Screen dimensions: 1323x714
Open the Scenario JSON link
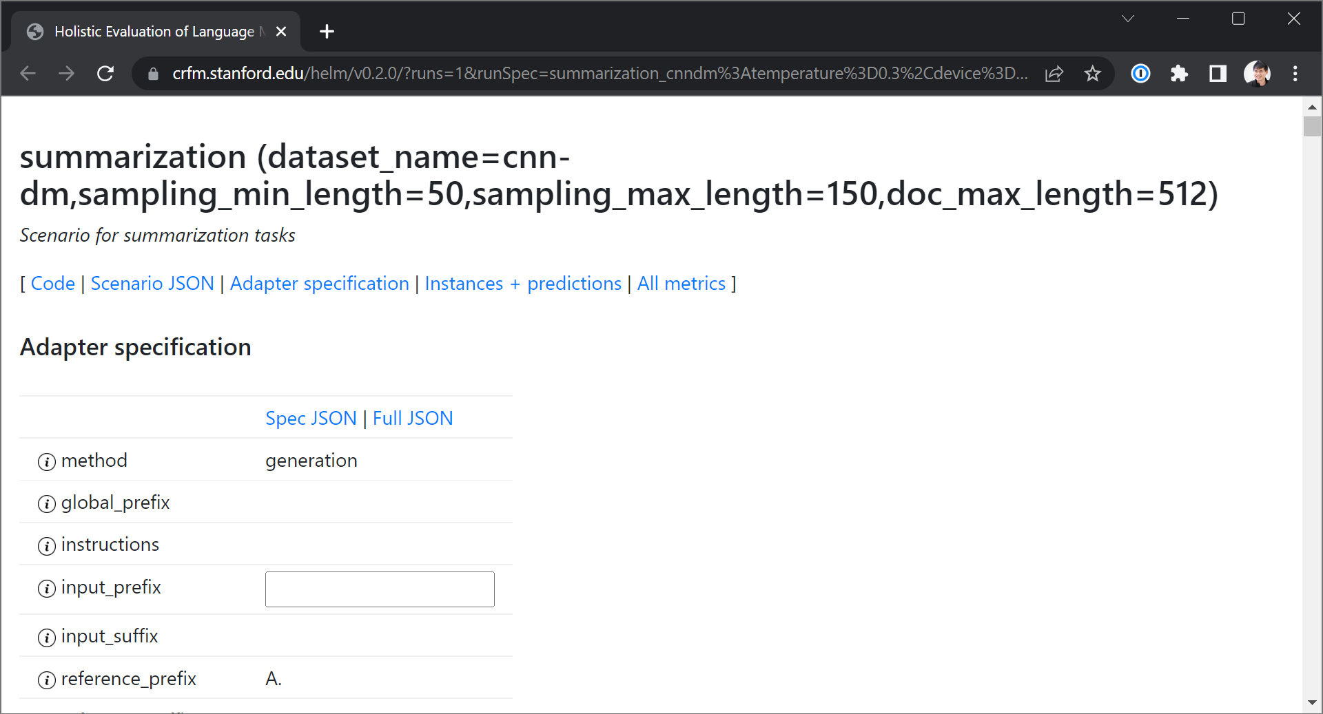click(152, 283)
